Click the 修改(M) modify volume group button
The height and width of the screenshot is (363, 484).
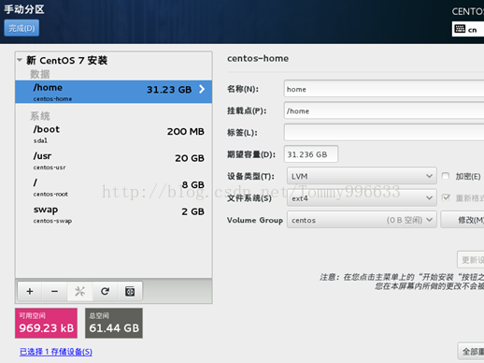coord(463,220)
